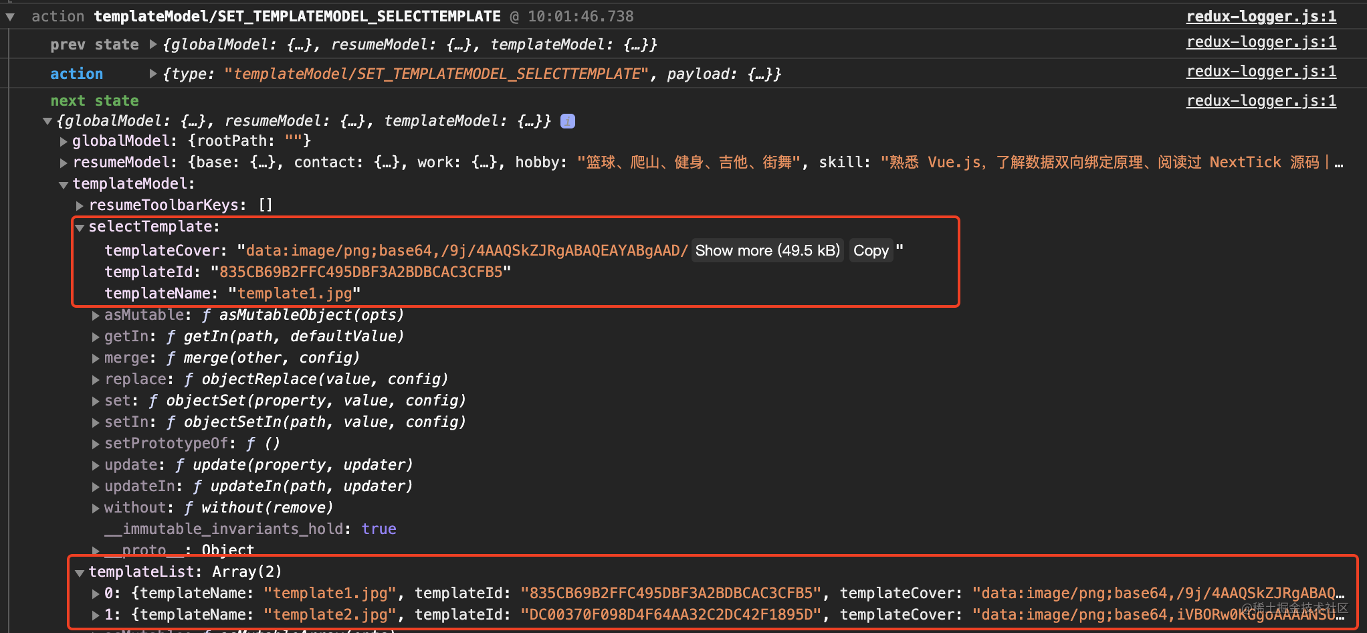Expand templateList item 1 template2.jpg
1367x633 pixels.
pyautogui.click(x=96, y=615)
